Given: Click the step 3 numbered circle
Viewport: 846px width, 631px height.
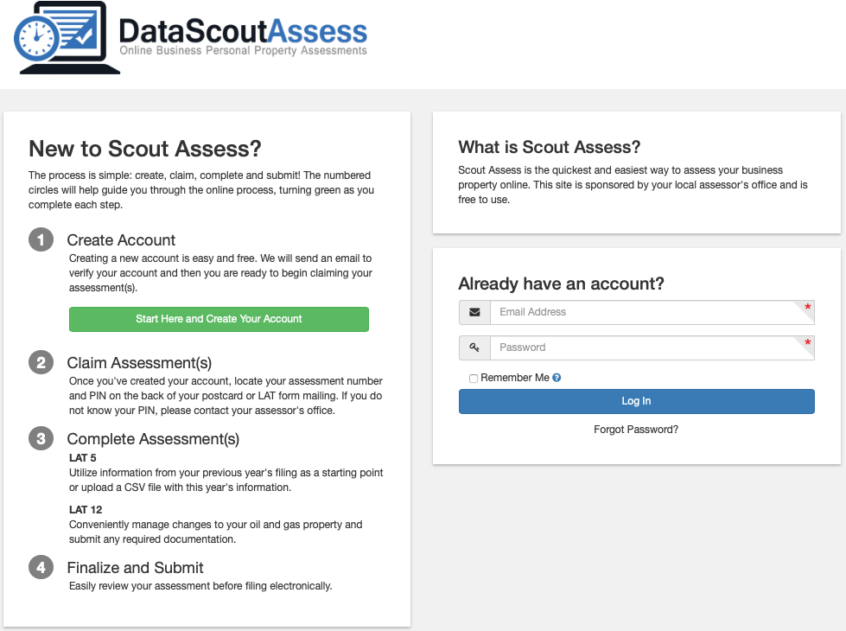Looking at the screenshot, I should tap(41, 439).
